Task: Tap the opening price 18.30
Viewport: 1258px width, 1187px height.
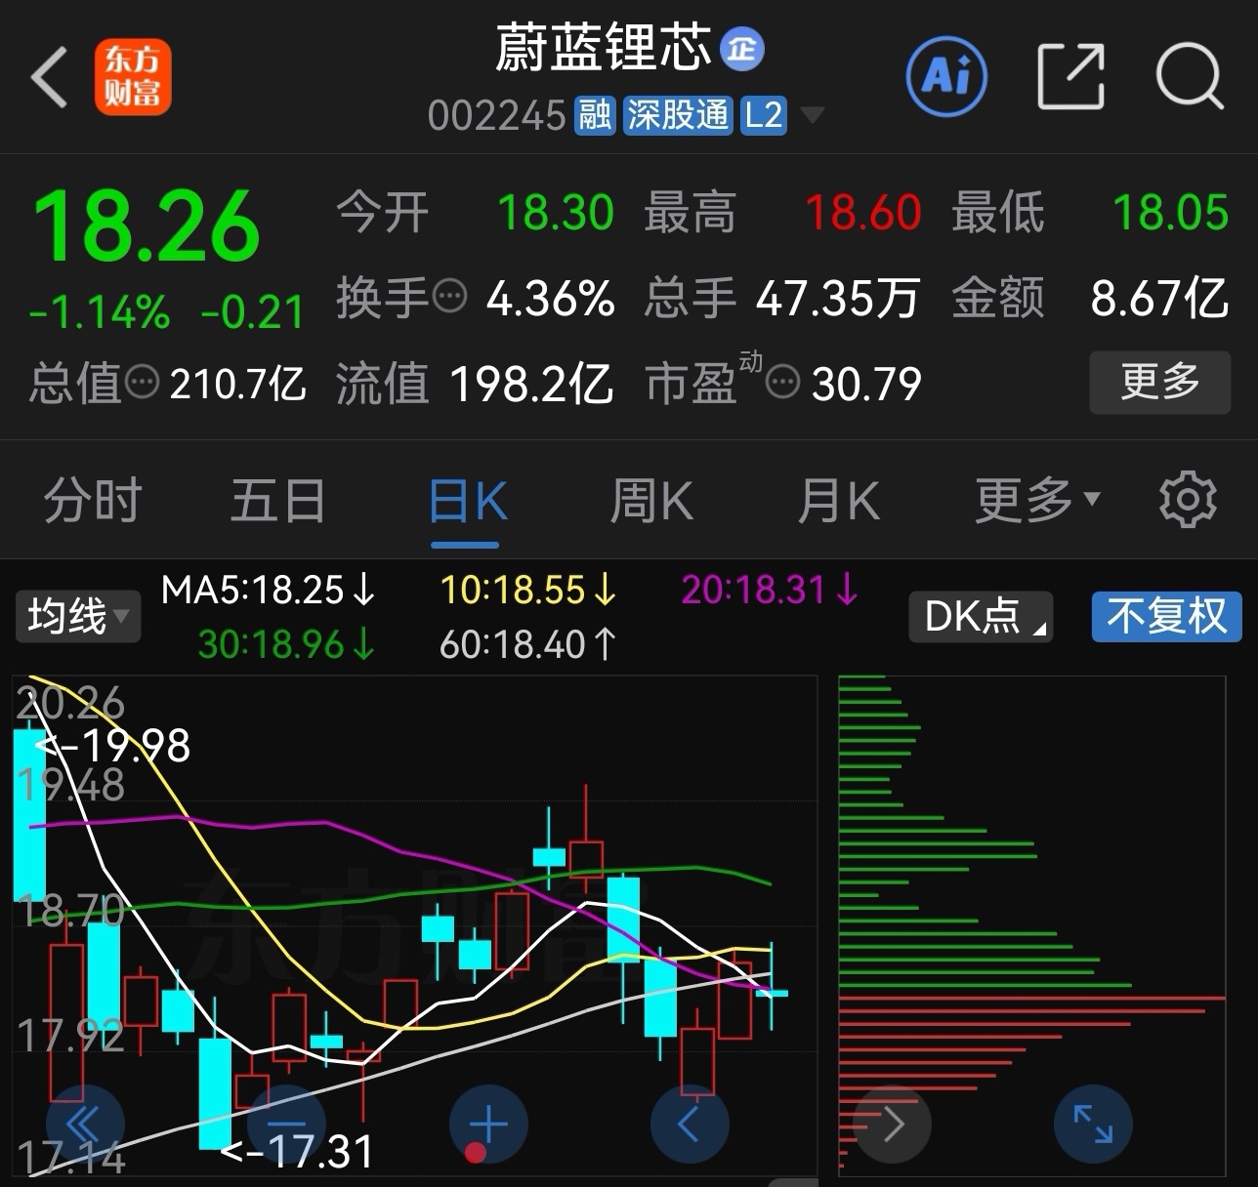Action: [556, 213]
